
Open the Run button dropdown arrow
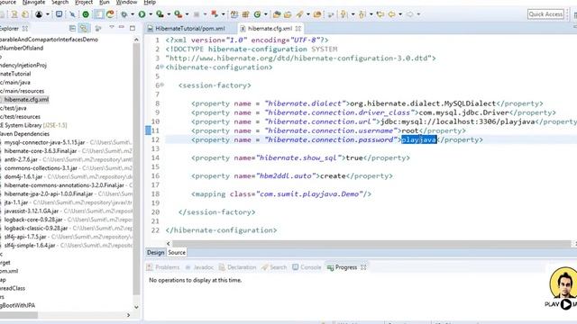(x=151, y=14)
